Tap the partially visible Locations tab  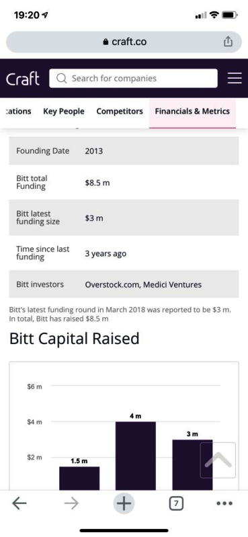pos(19,112)
